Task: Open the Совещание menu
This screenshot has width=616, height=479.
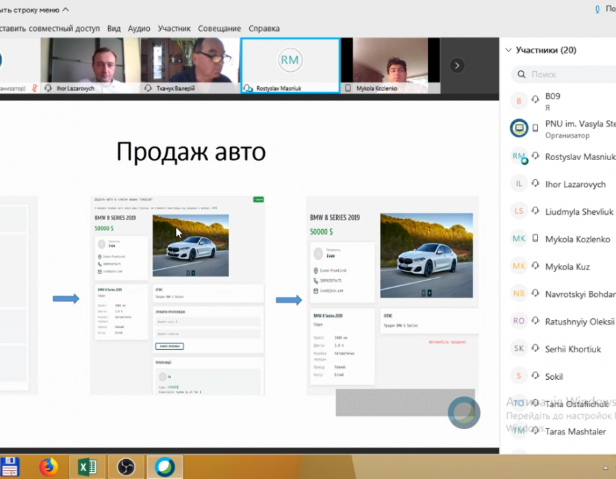Action: point(219,29)
